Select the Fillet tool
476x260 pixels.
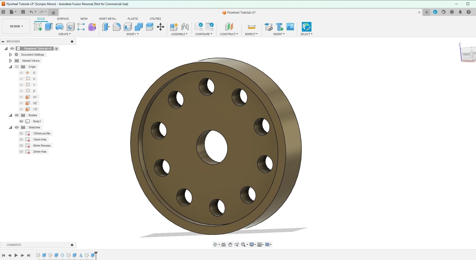pyautogui.click(x=117, y=27)
